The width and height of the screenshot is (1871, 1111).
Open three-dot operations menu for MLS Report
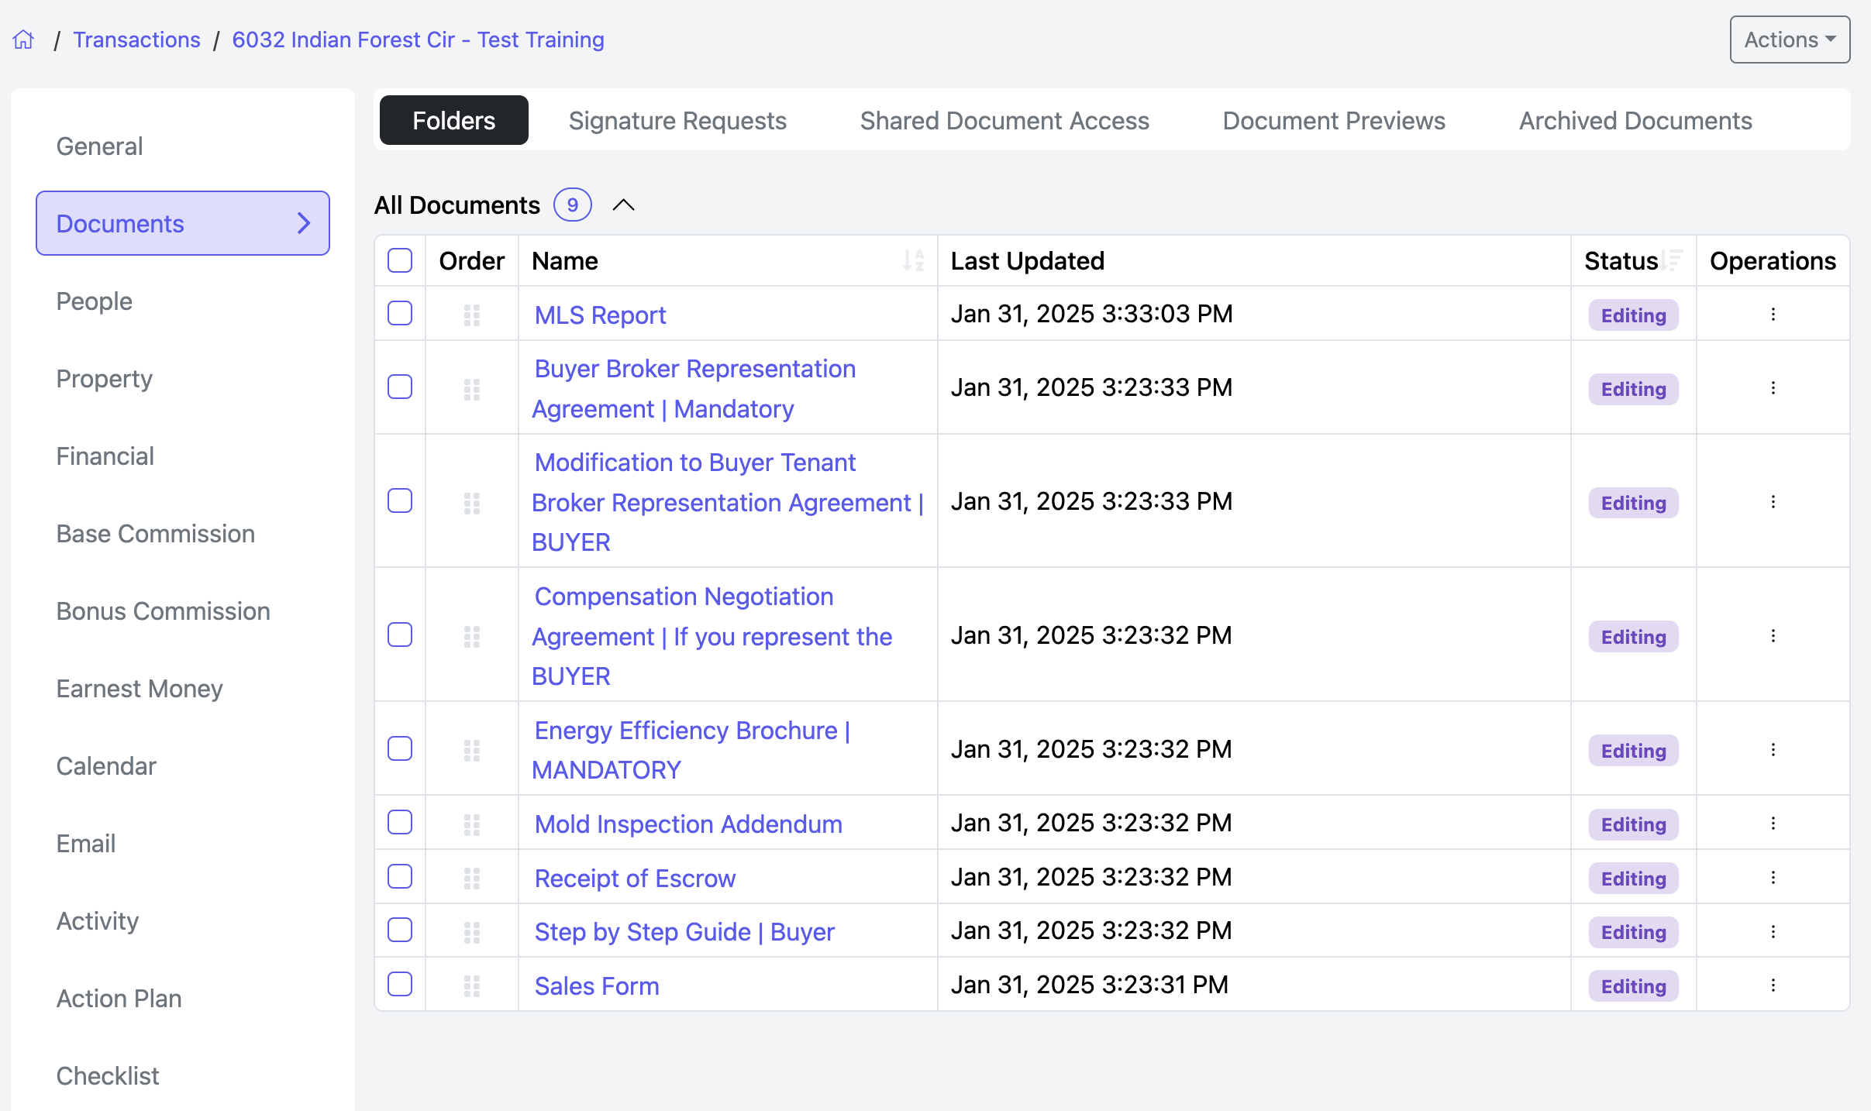(x=1773, y=315)
